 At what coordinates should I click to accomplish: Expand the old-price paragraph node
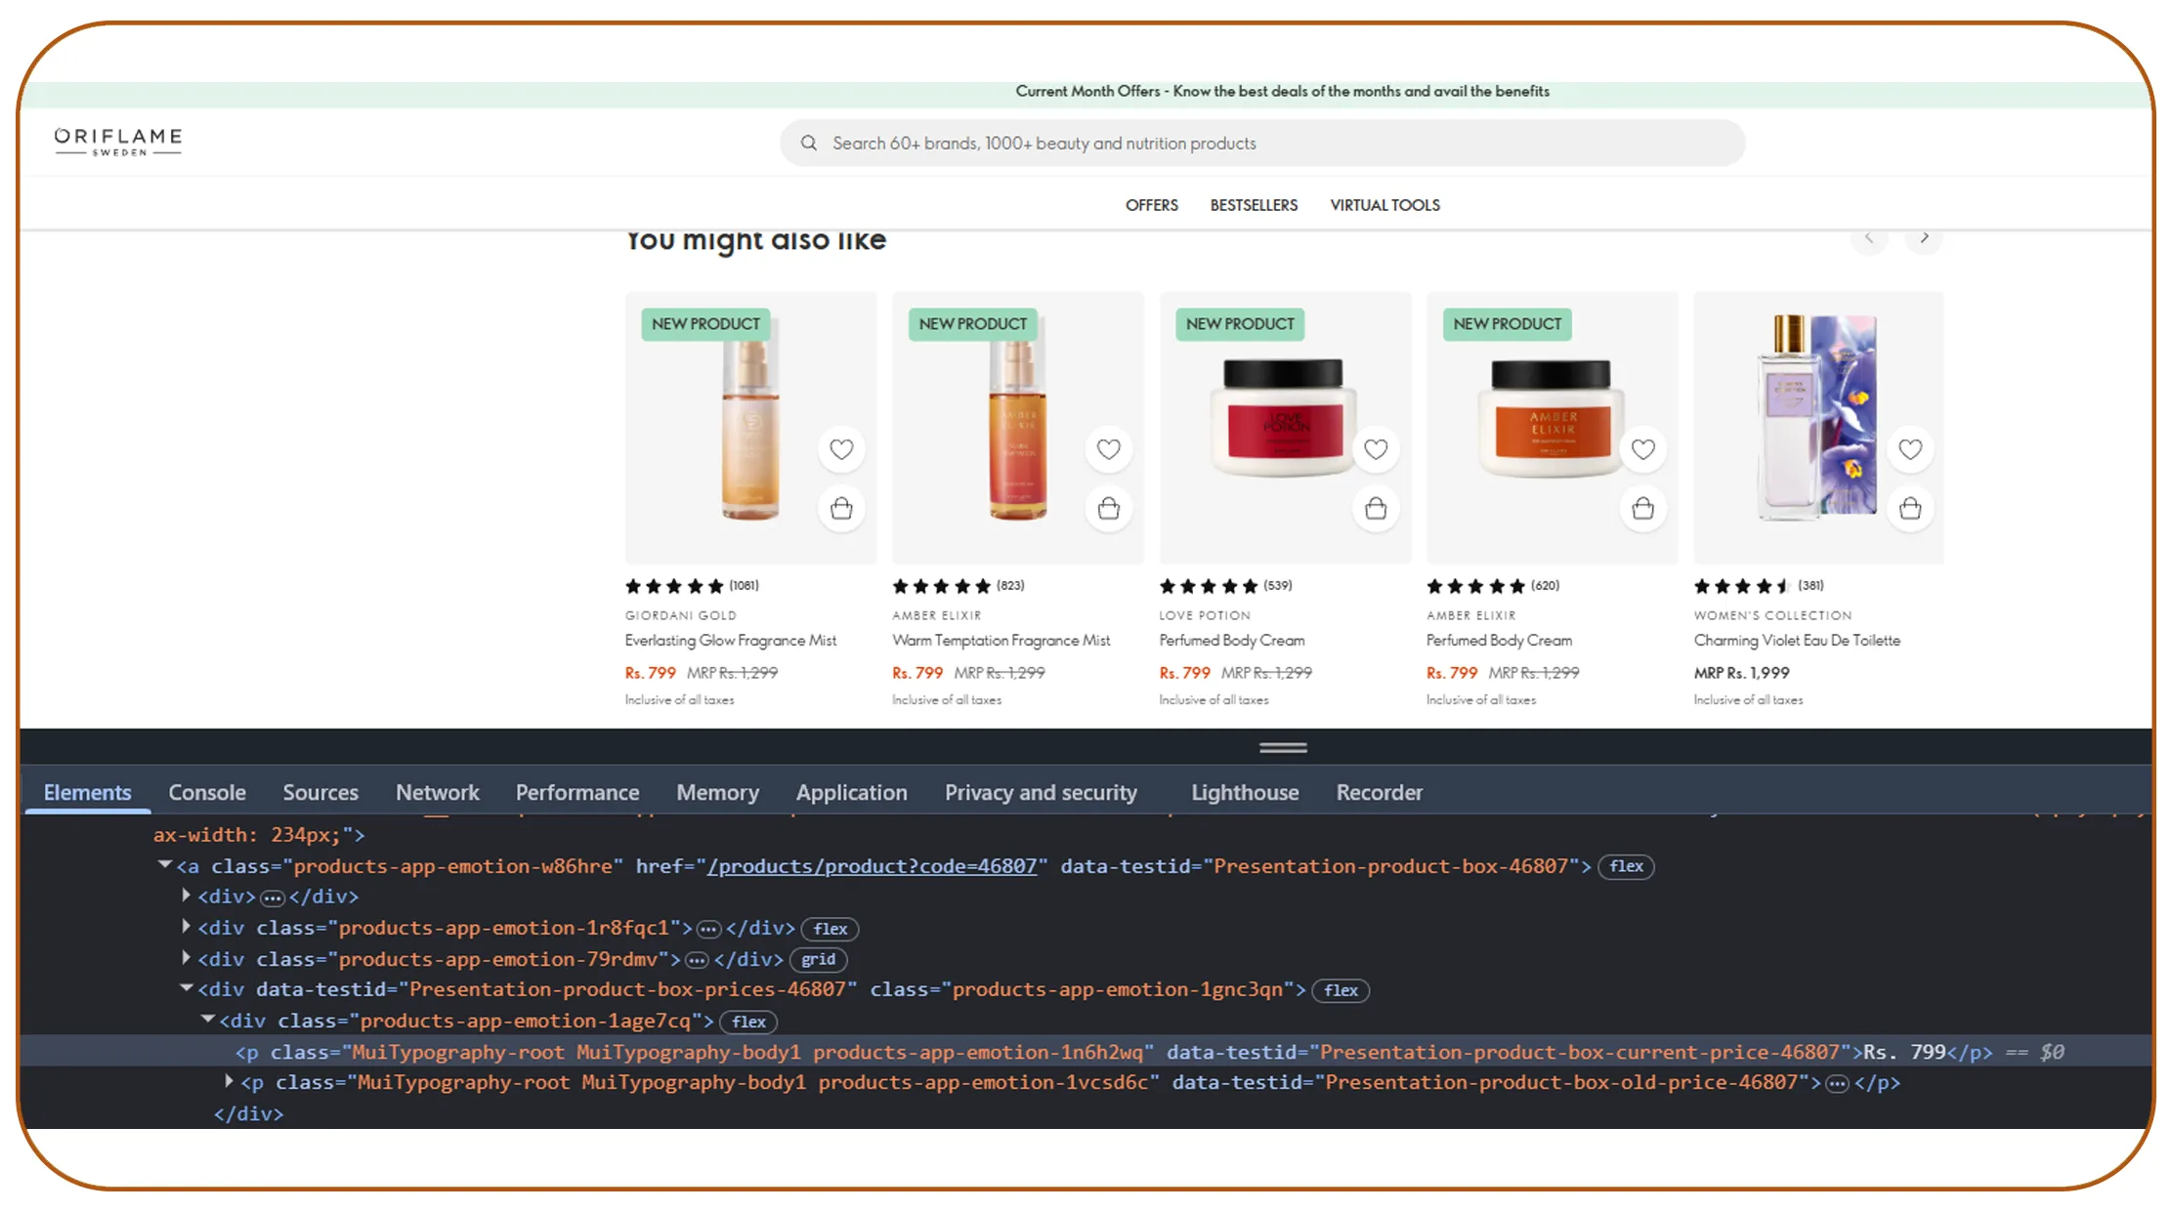[x=228, y=1080]
